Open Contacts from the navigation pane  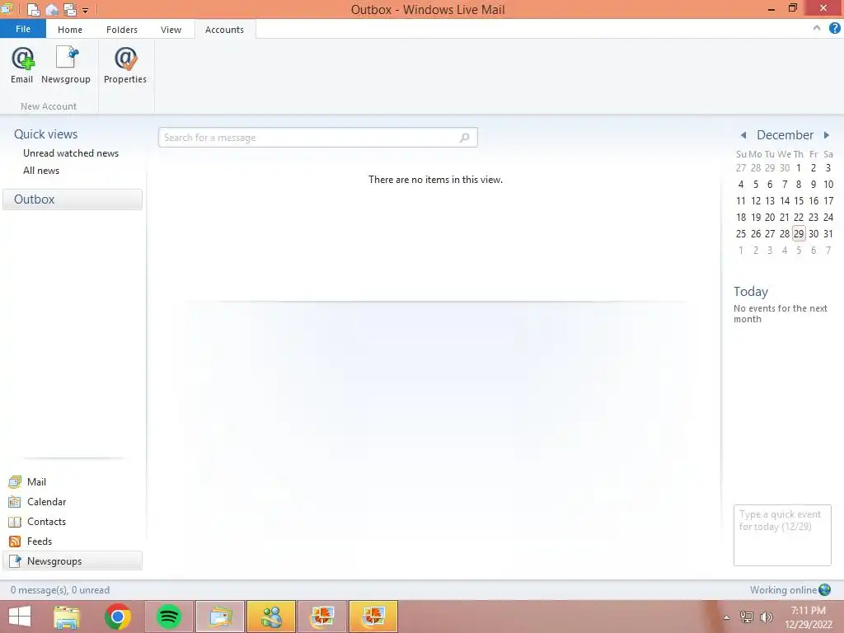(46, 522)
